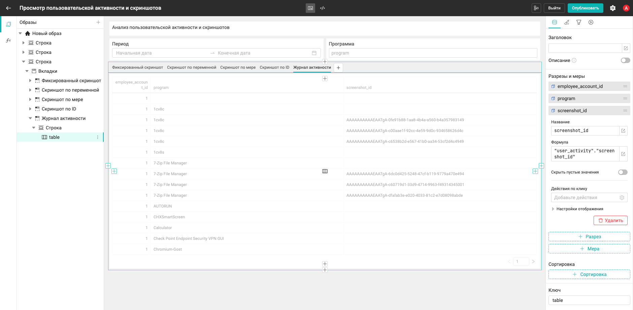Open settings gear in top bar

613,8
